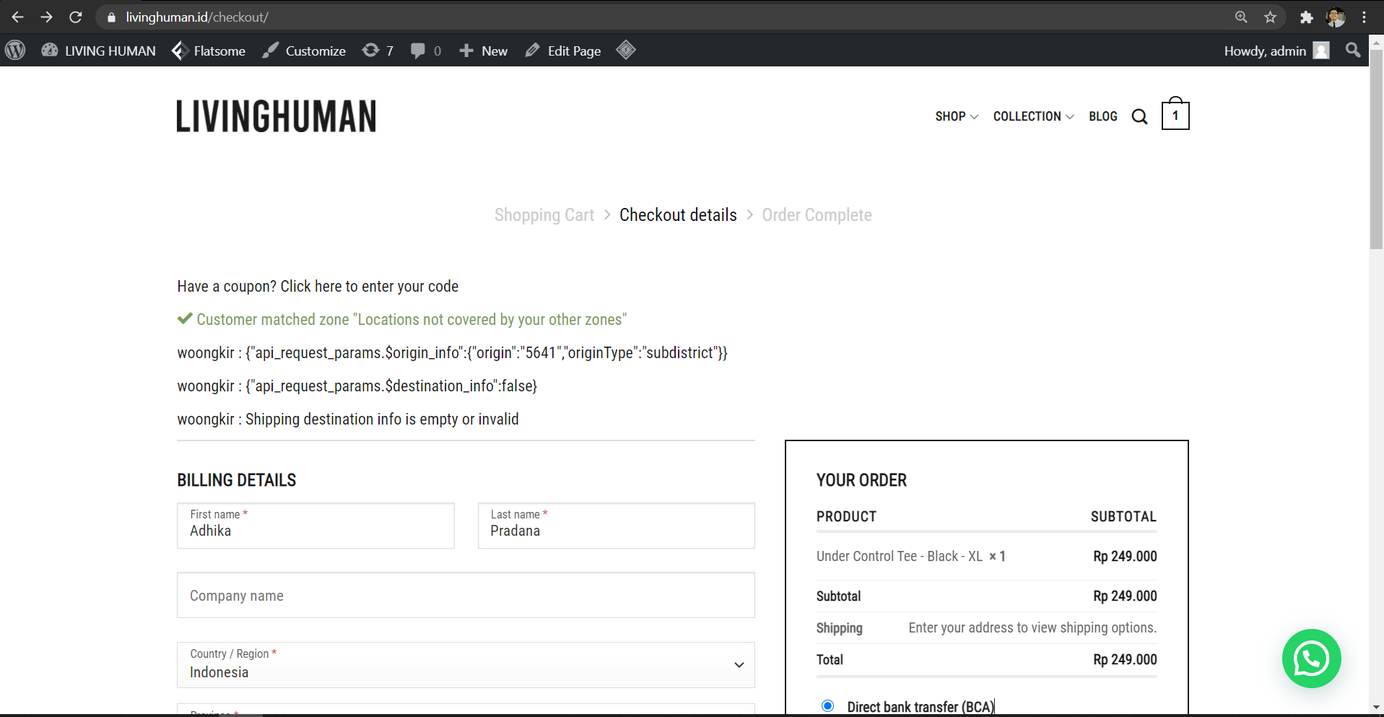Image resolution: width=1384 pixels, height=717 pixels.
Task: Reload the checkout page
Action: tap(76, 17)
